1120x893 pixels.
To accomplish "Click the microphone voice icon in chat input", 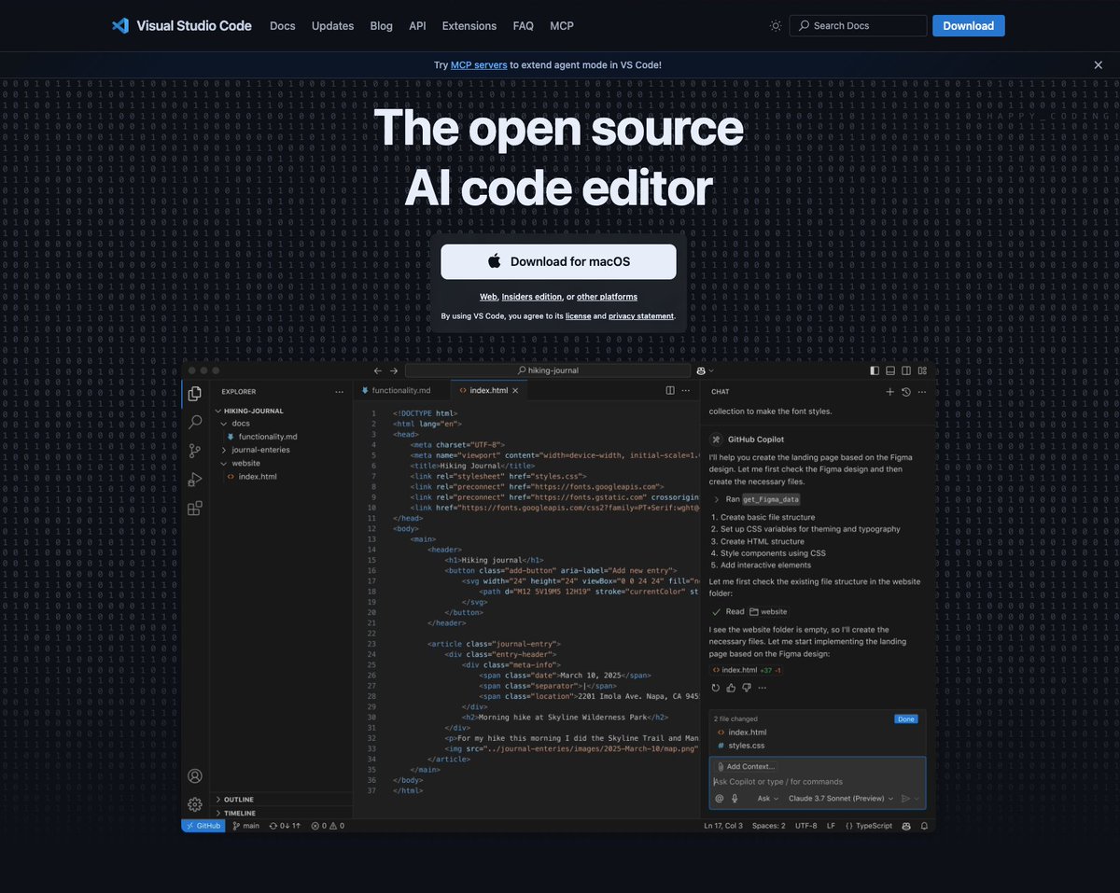I will point(735,798).
